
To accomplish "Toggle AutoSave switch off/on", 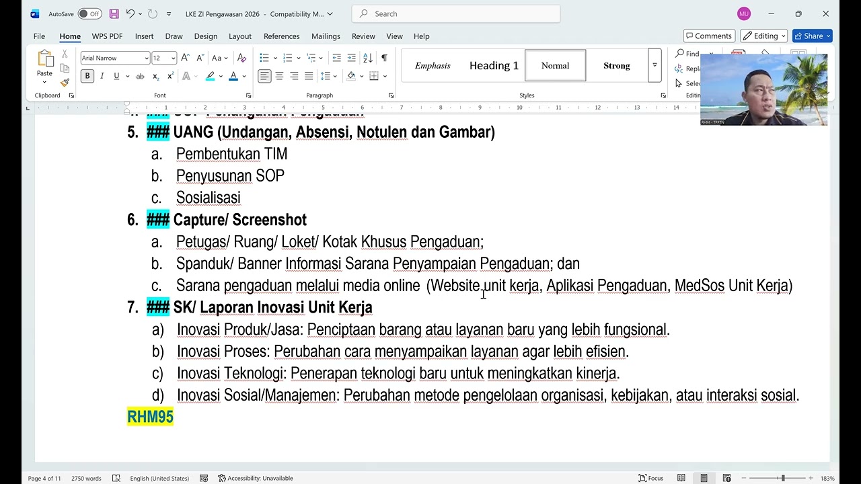I will 89,13.
